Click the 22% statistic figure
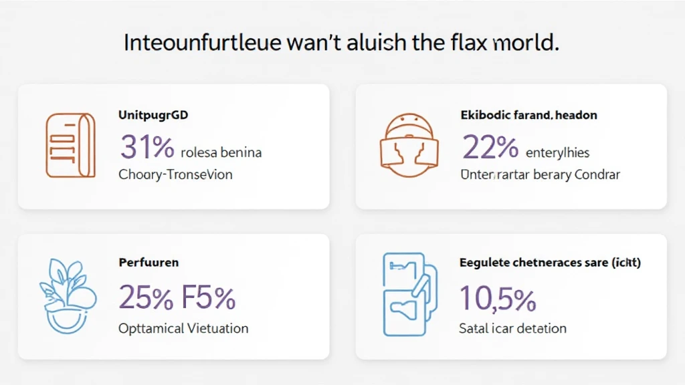 coord(490,147)
